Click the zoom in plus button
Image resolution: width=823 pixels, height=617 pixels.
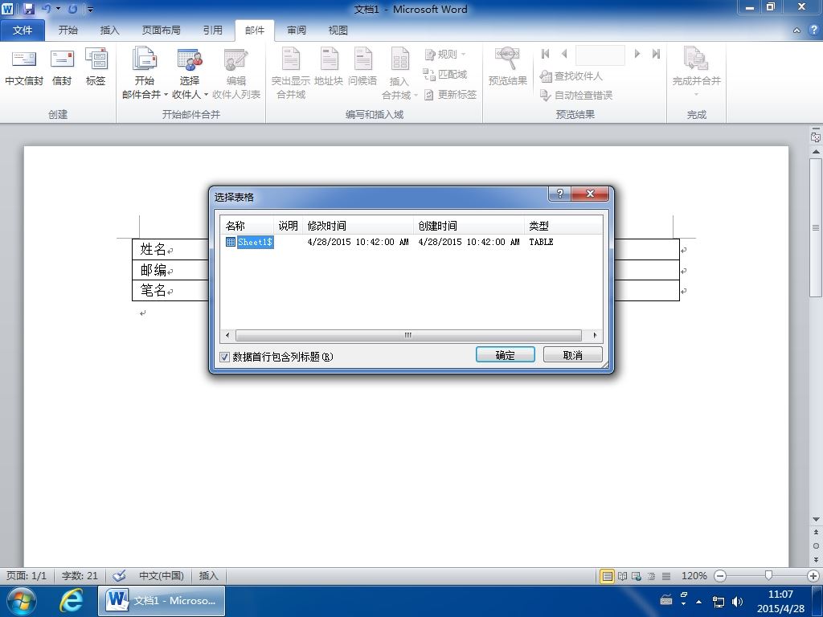coord(813,576)
